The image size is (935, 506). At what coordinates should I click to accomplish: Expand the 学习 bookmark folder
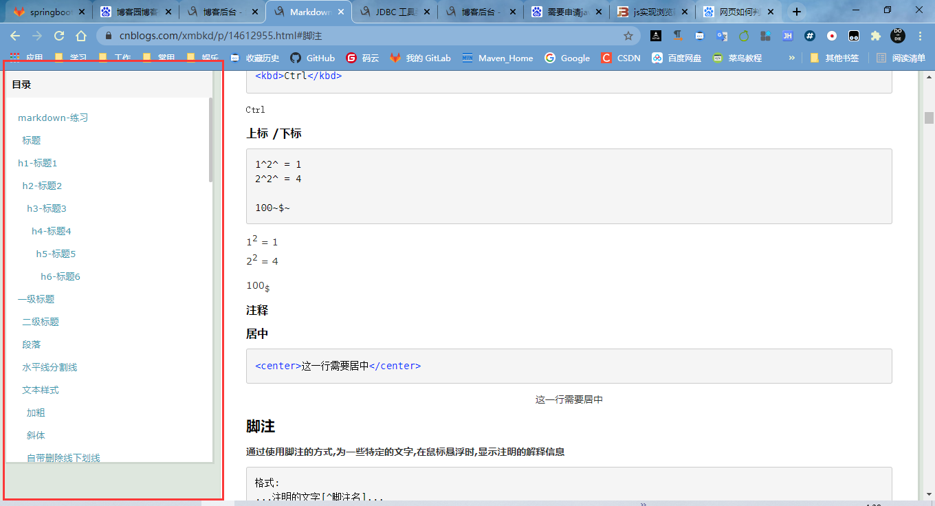point(70,58)
